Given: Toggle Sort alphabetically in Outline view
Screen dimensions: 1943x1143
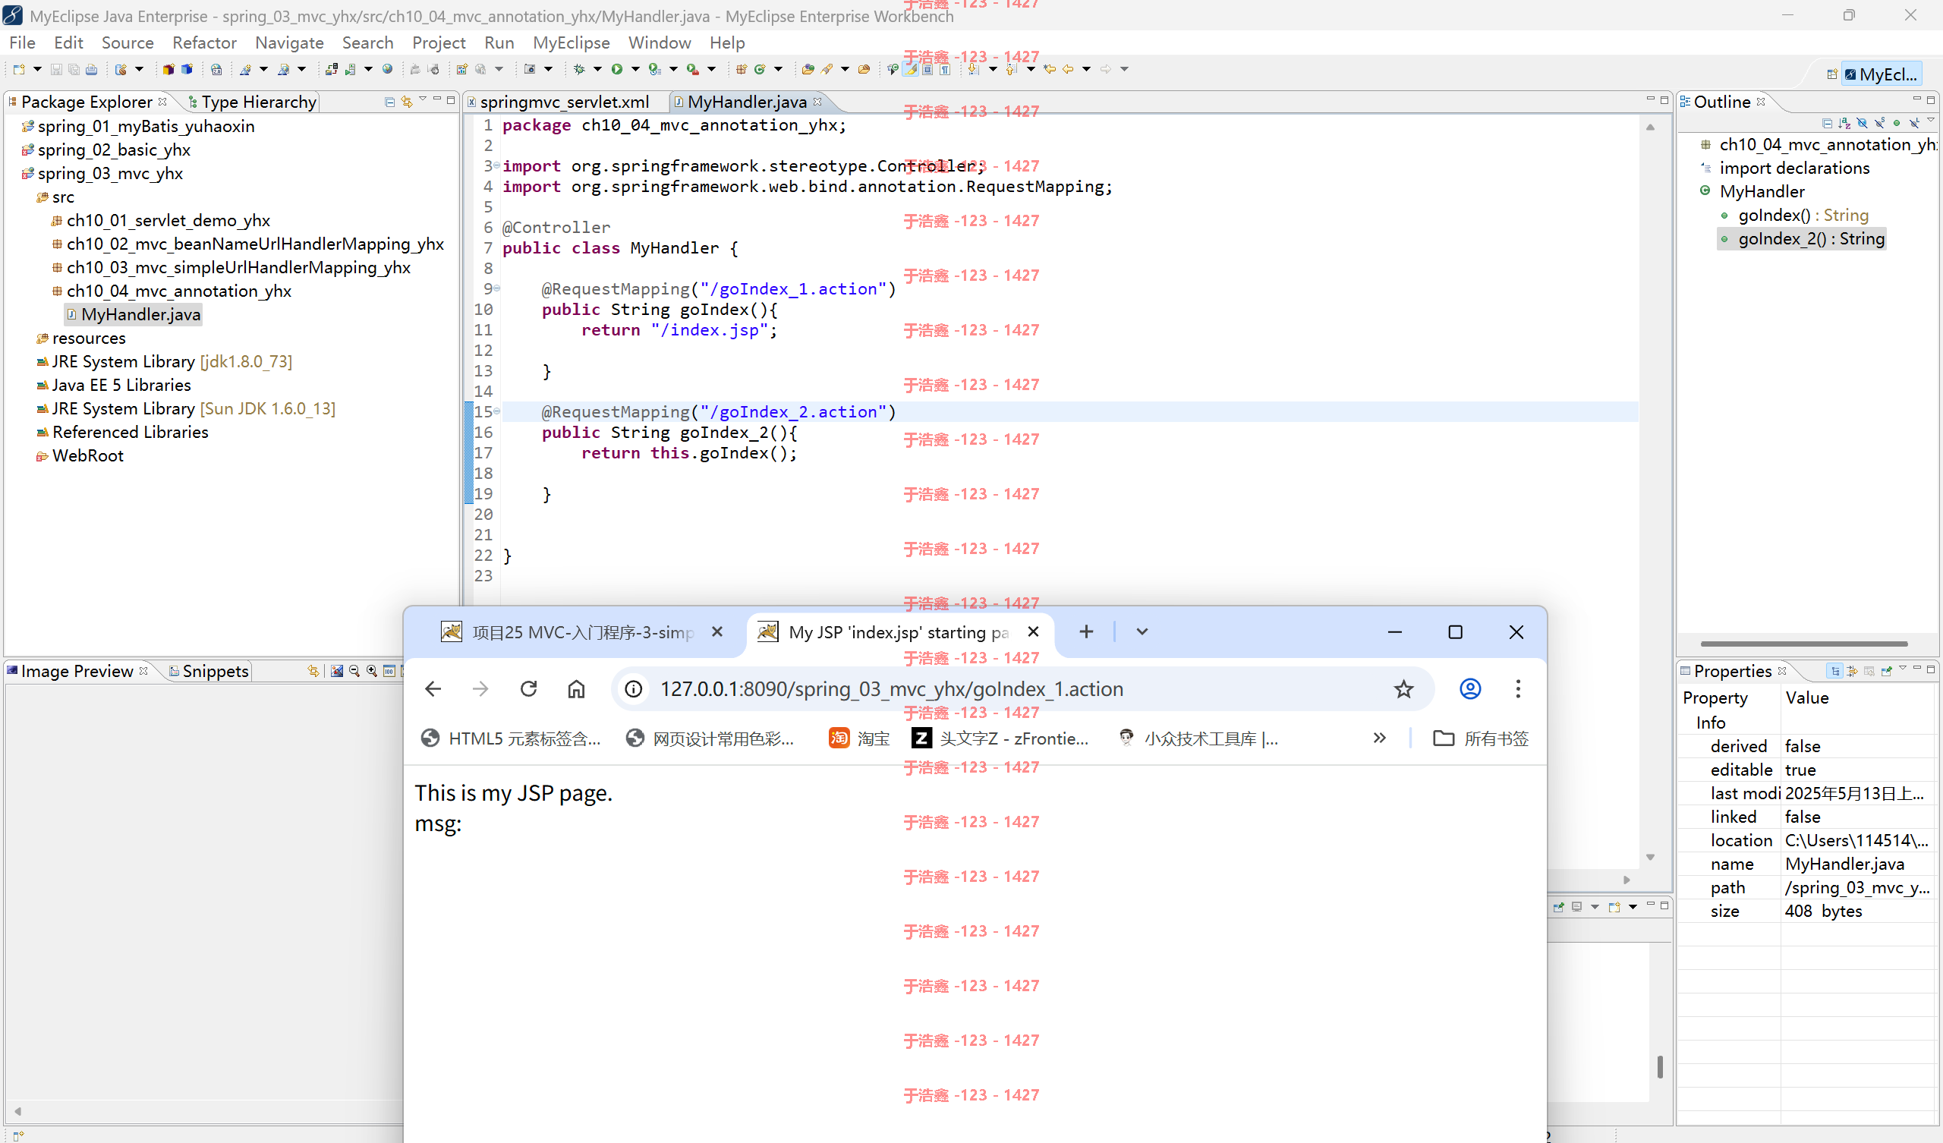Looking at the screenshot, I should pos(1844,124).
